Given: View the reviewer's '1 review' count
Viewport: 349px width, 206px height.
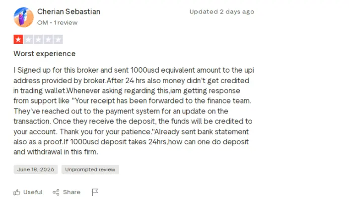Looking at the screenshot, I should pos(66,22).
